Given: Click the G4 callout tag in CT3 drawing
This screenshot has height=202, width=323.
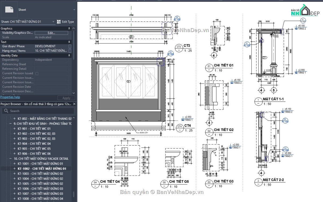Looking at the screenshot, I should point(177,18).
